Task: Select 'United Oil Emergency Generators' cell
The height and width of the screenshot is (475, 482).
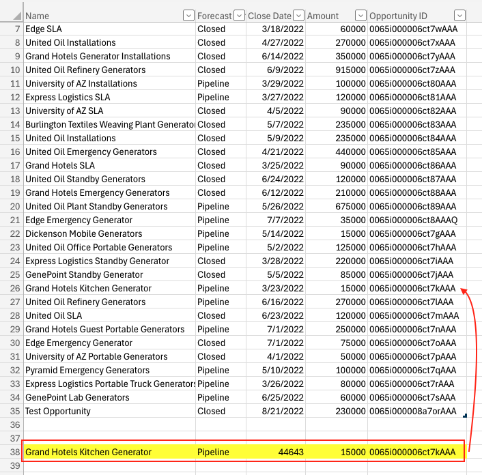Action: coord(109,152)
